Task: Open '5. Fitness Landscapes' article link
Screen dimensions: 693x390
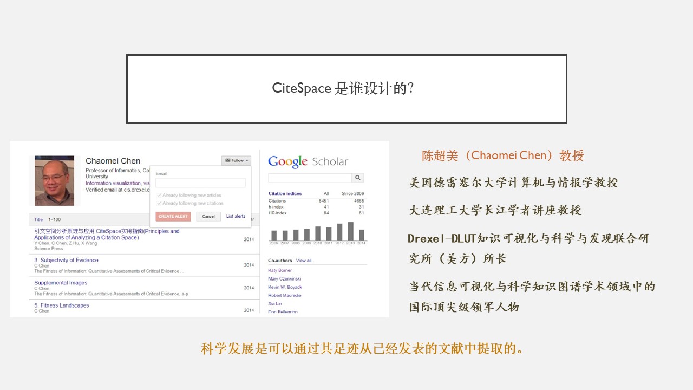Action: (x=62, y=305)
